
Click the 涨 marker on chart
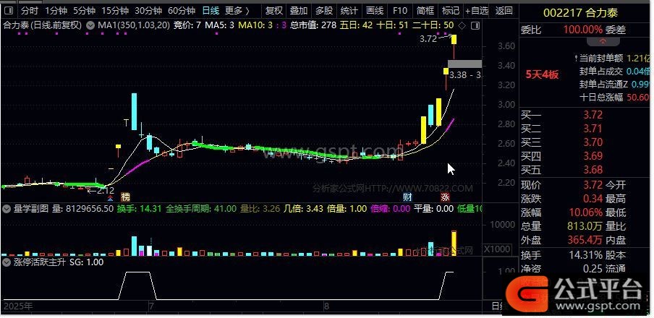pos(445,197)
